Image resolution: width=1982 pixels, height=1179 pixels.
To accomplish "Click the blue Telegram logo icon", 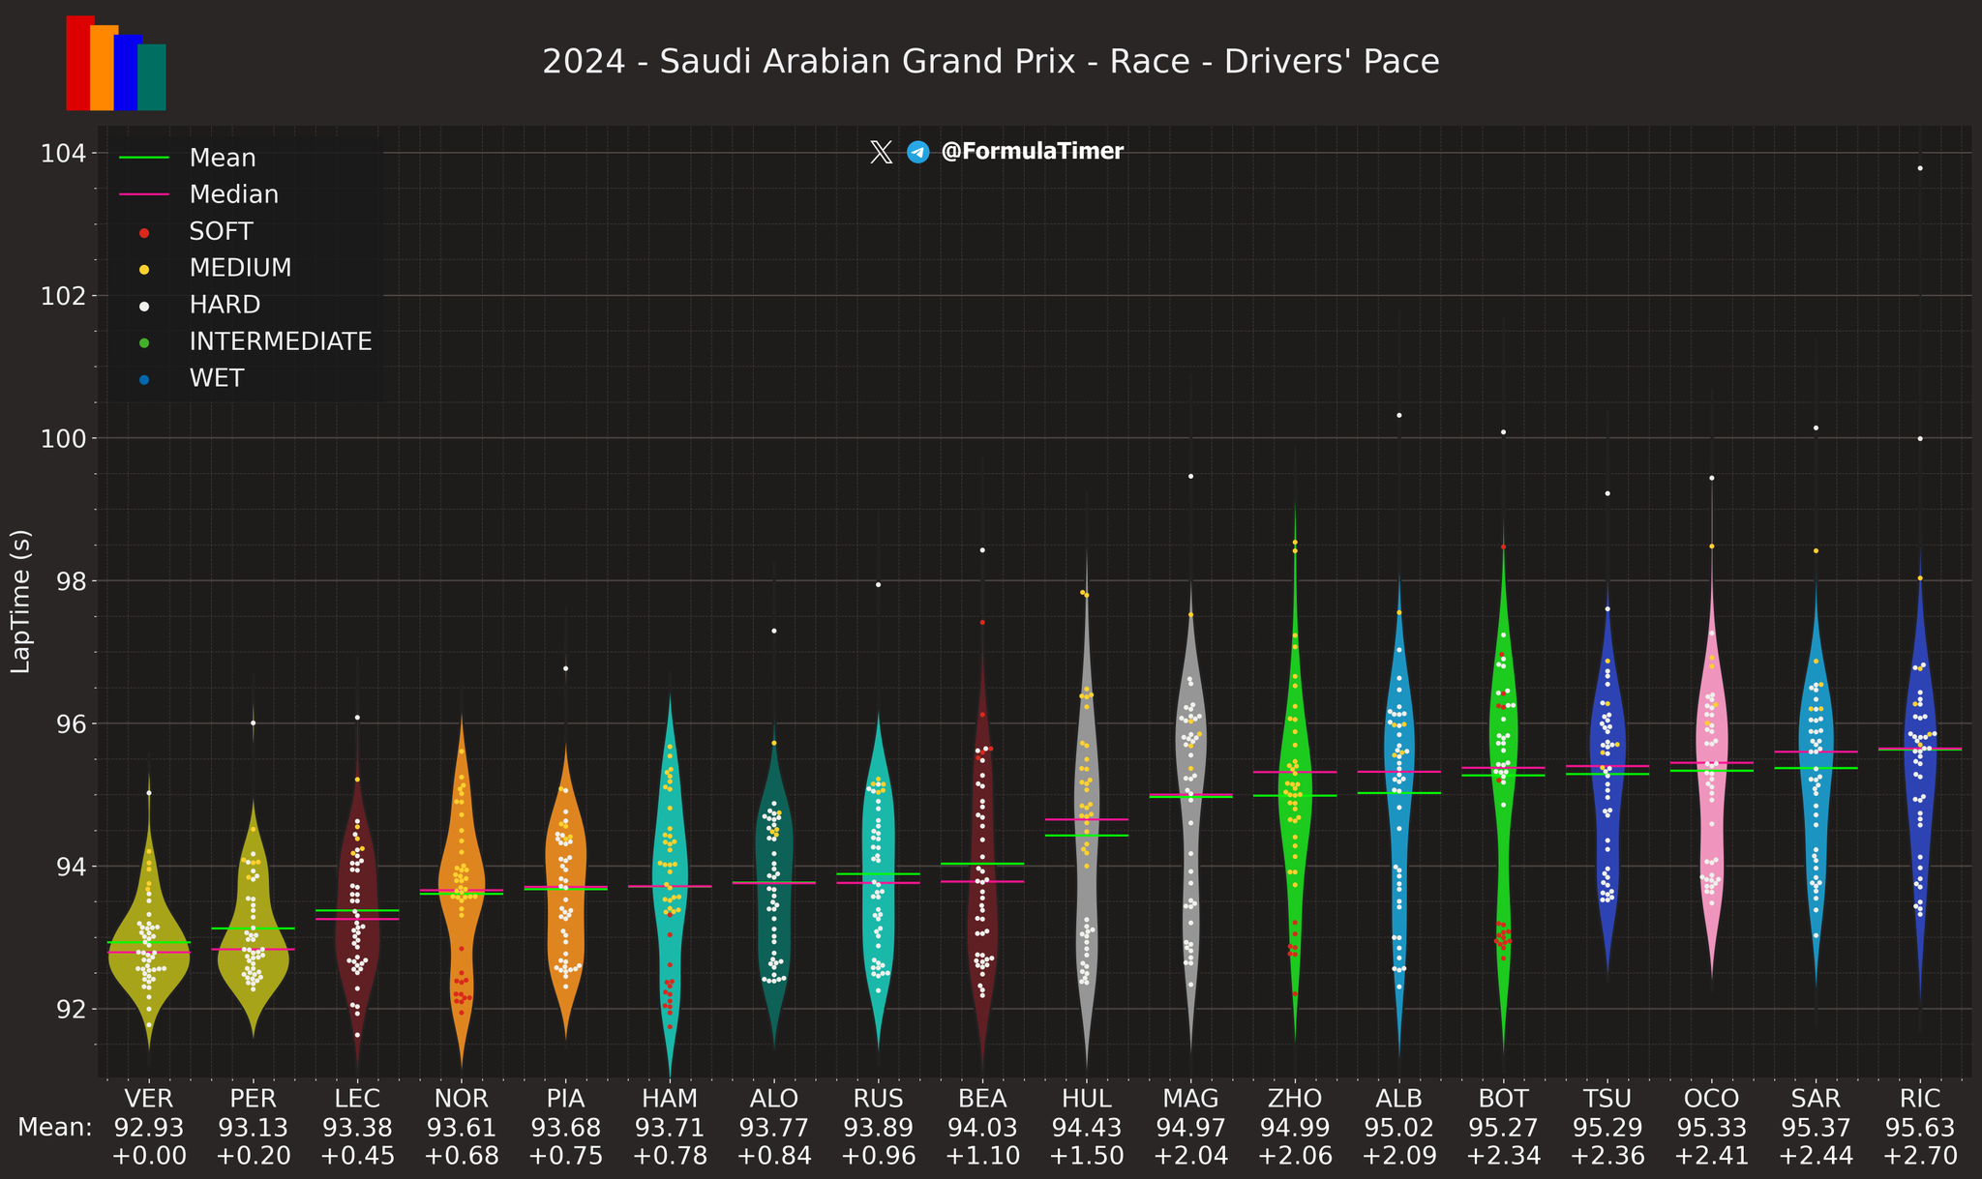I will pyautogui.click(x=917, y=152).
